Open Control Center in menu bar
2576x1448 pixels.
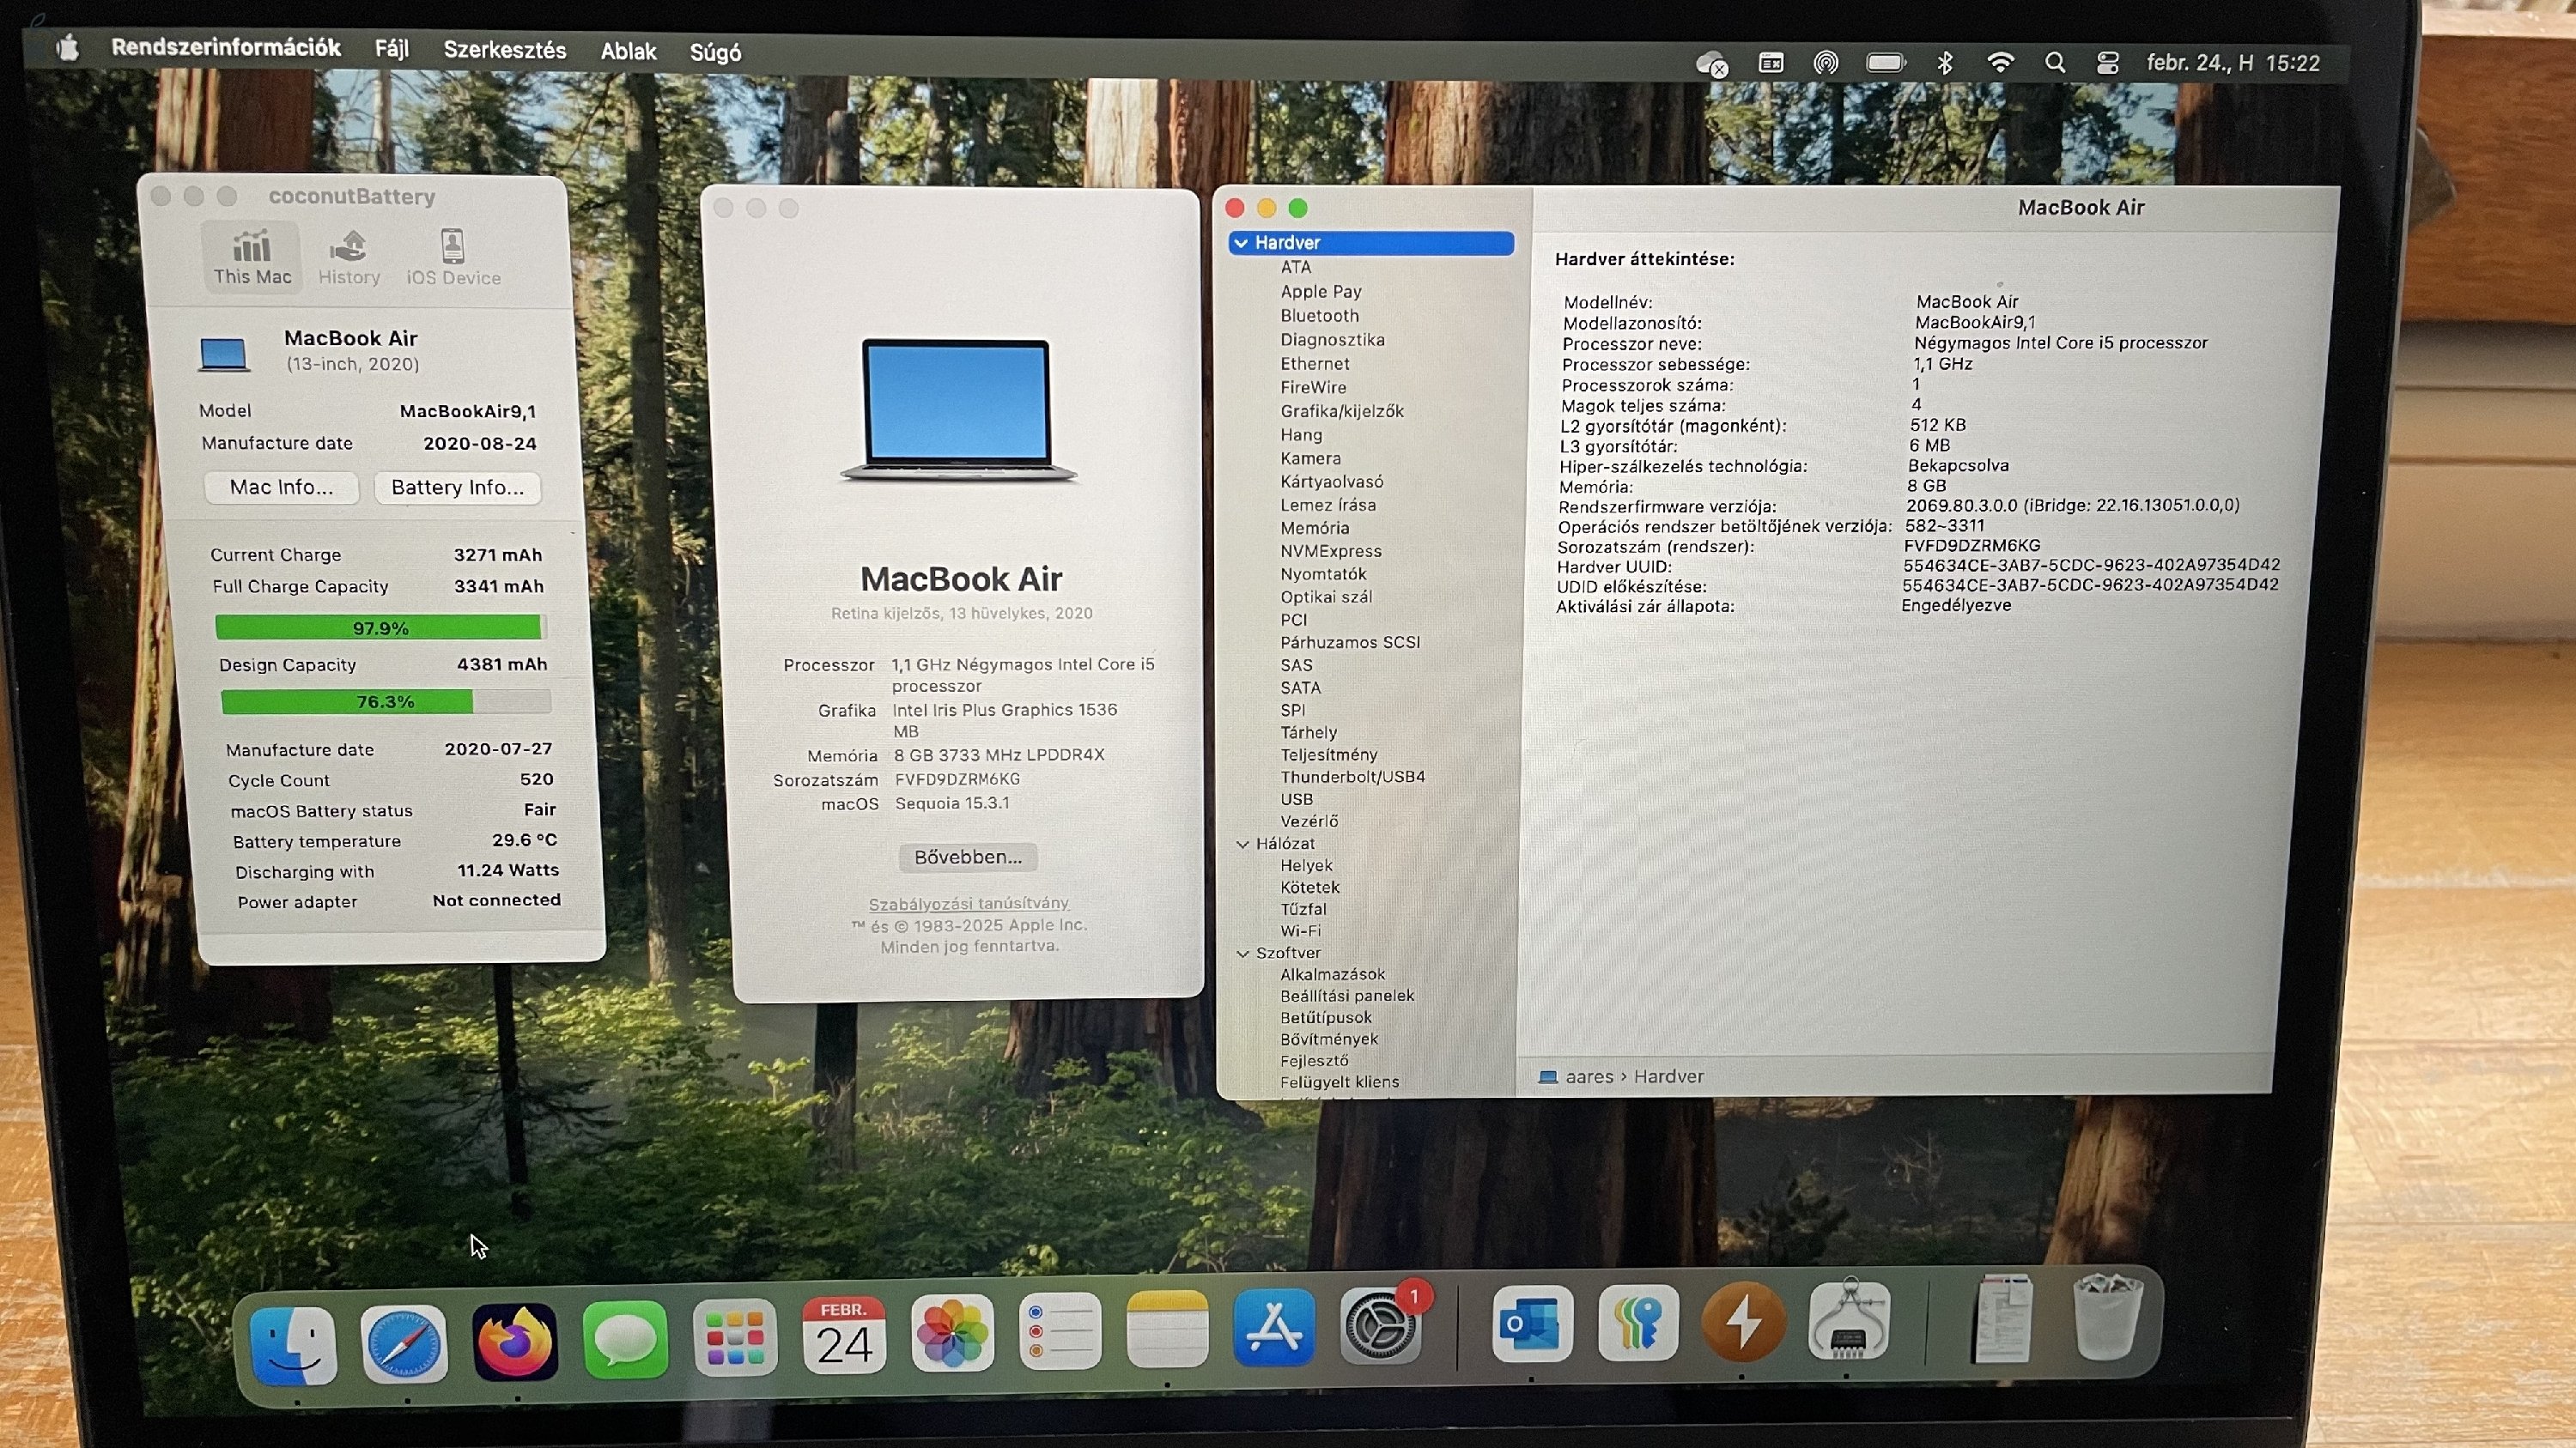(x=2107, y=63)
